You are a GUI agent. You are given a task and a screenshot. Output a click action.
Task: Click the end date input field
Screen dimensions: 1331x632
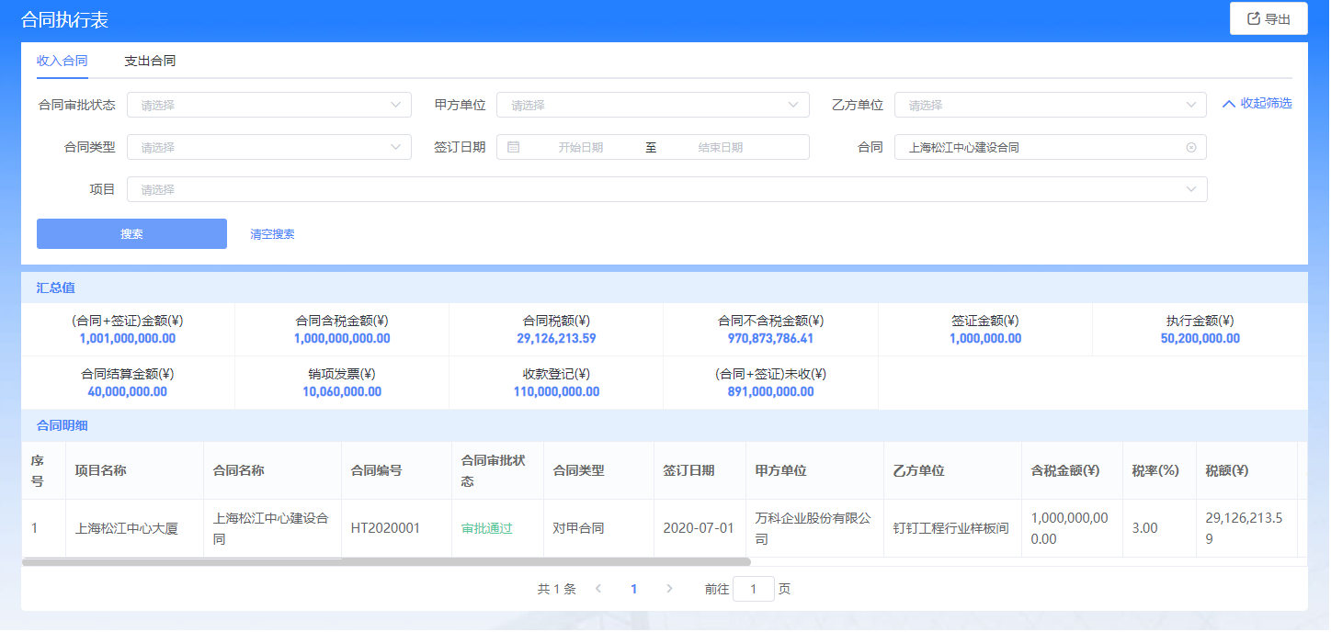tap(720, 147)
